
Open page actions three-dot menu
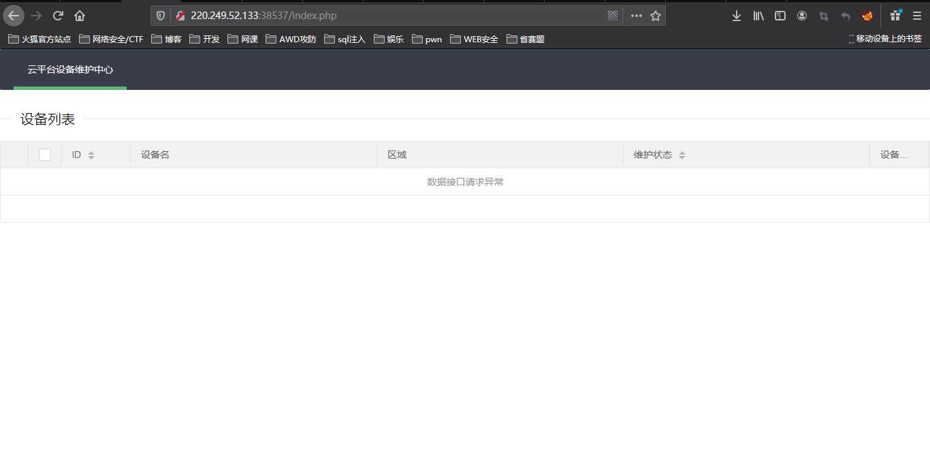637,16
